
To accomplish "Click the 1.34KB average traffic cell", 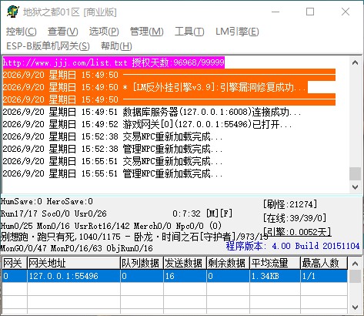I will click(x=275, y=276).
